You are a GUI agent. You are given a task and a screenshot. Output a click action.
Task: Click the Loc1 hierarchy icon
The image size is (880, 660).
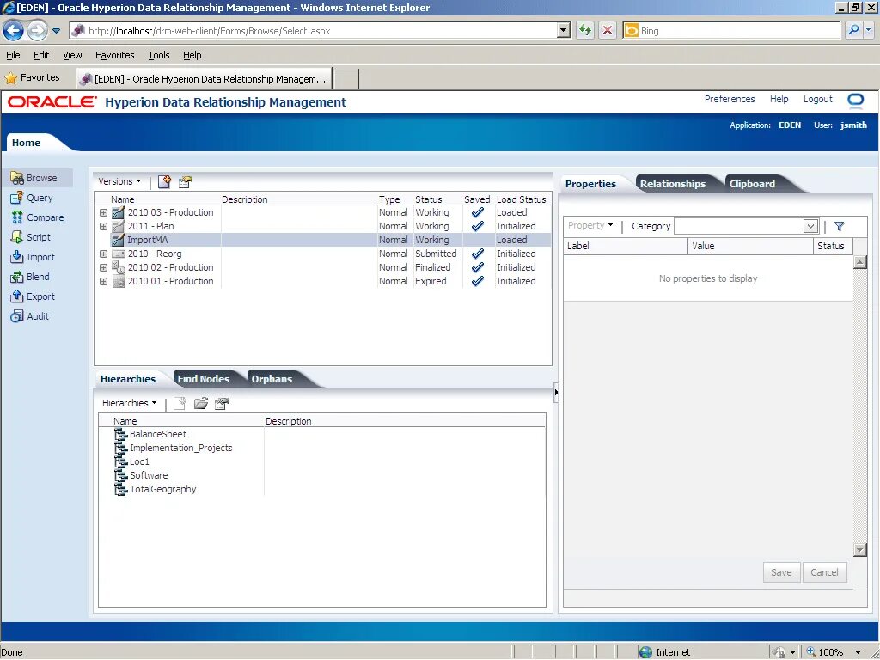[120, 461]
